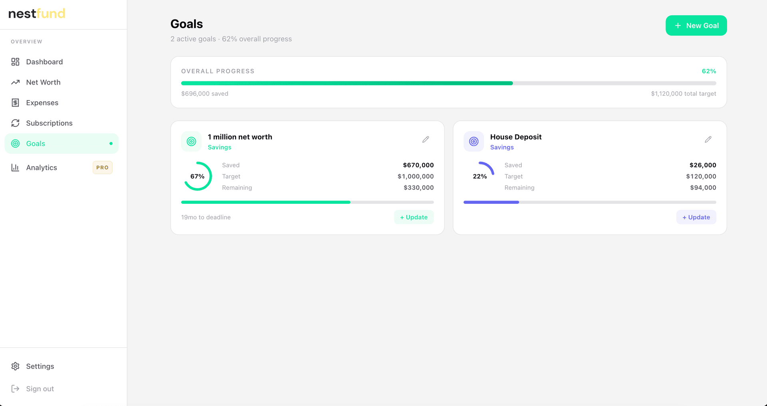Screen dimensions: 767x406
Task: Click the Expenses receipt icon
Action: tap(15, 102)
